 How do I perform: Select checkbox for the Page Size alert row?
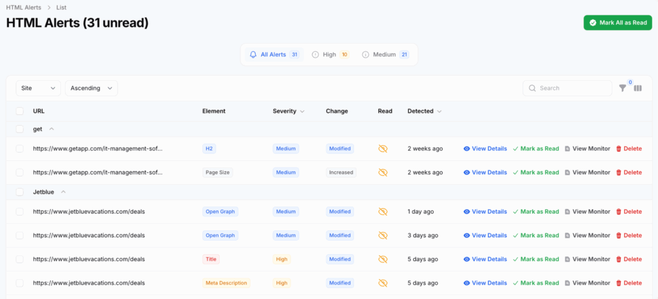[20, 173]
